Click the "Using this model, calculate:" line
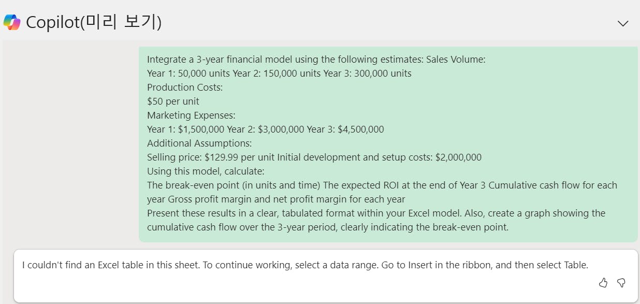The image size is (640, 304). pos(206,171)
